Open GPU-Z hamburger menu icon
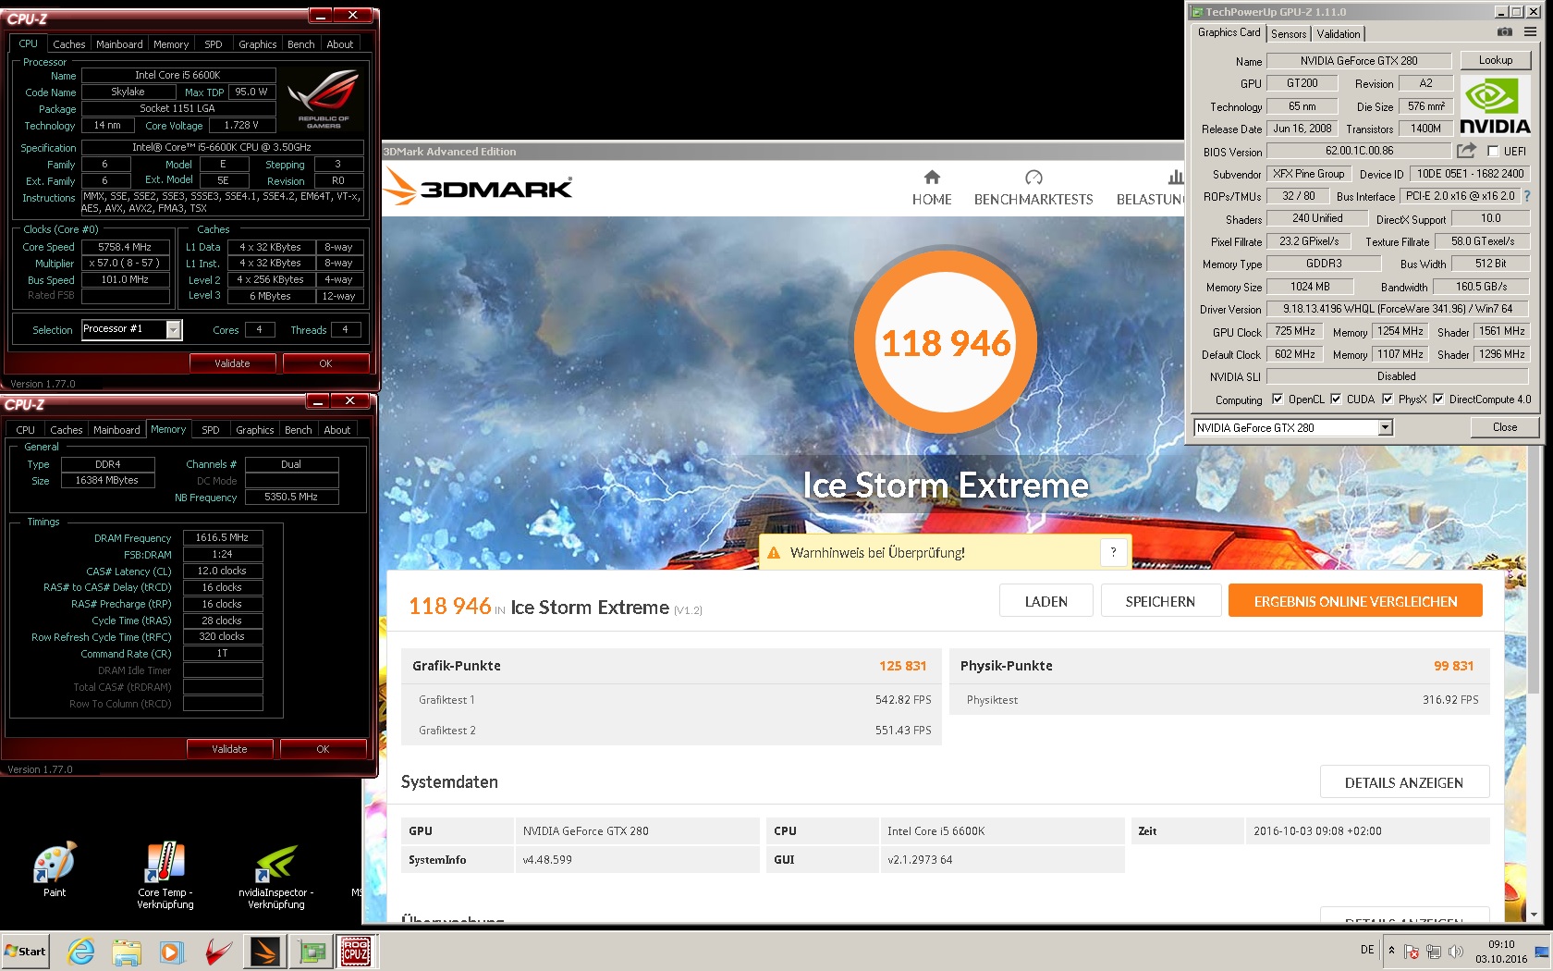 (1531, 32)
